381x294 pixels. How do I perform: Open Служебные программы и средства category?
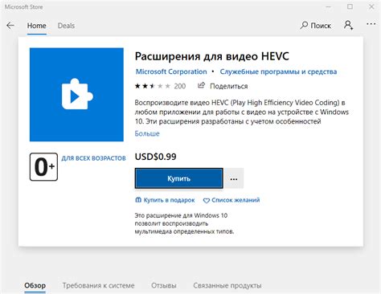[278, 71]
